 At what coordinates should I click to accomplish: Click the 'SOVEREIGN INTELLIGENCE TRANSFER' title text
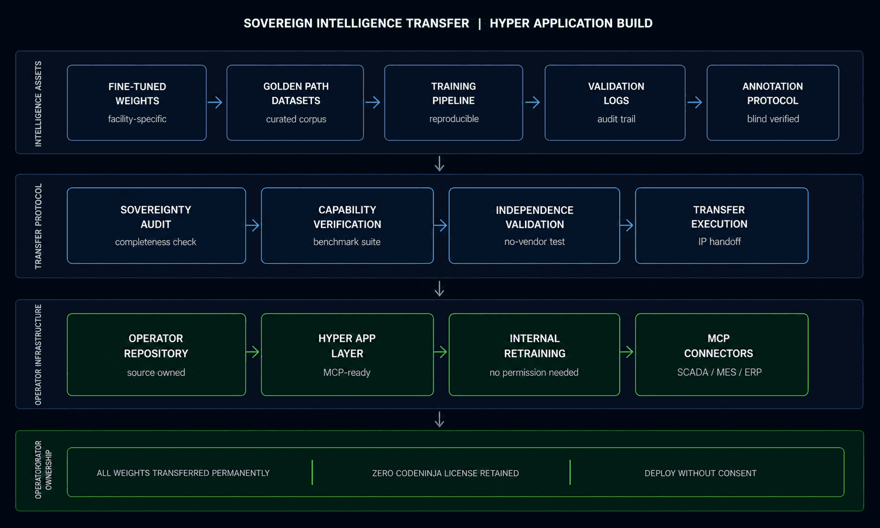click(356, 23)
